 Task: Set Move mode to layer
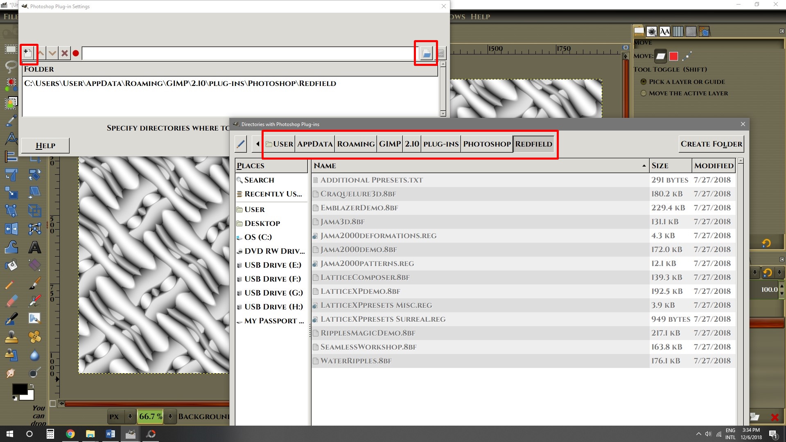(660, 56)
